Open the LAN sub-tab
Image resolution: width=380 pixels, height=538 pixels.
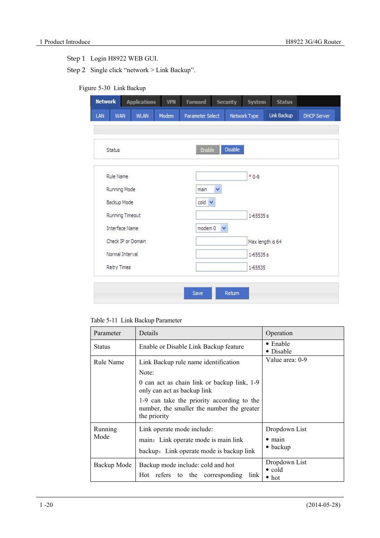click(x=100, y=116)
